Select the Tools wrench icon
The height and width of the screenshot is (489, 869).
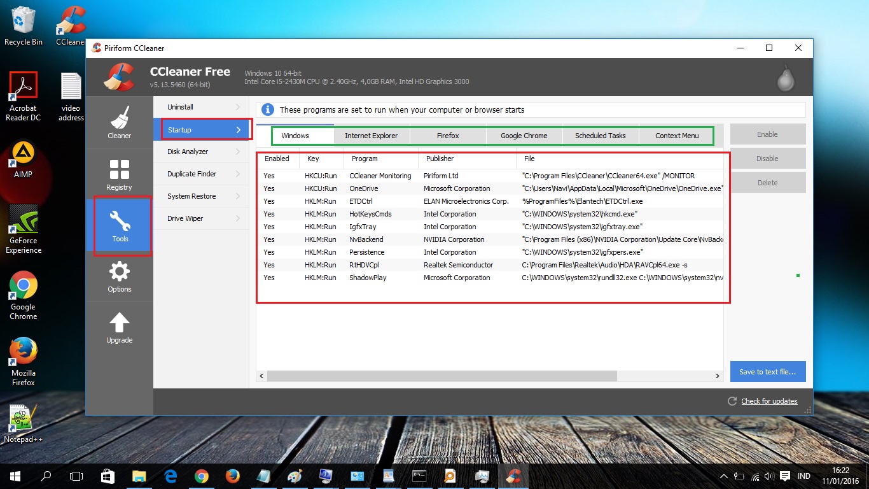[x=120, y=221]
